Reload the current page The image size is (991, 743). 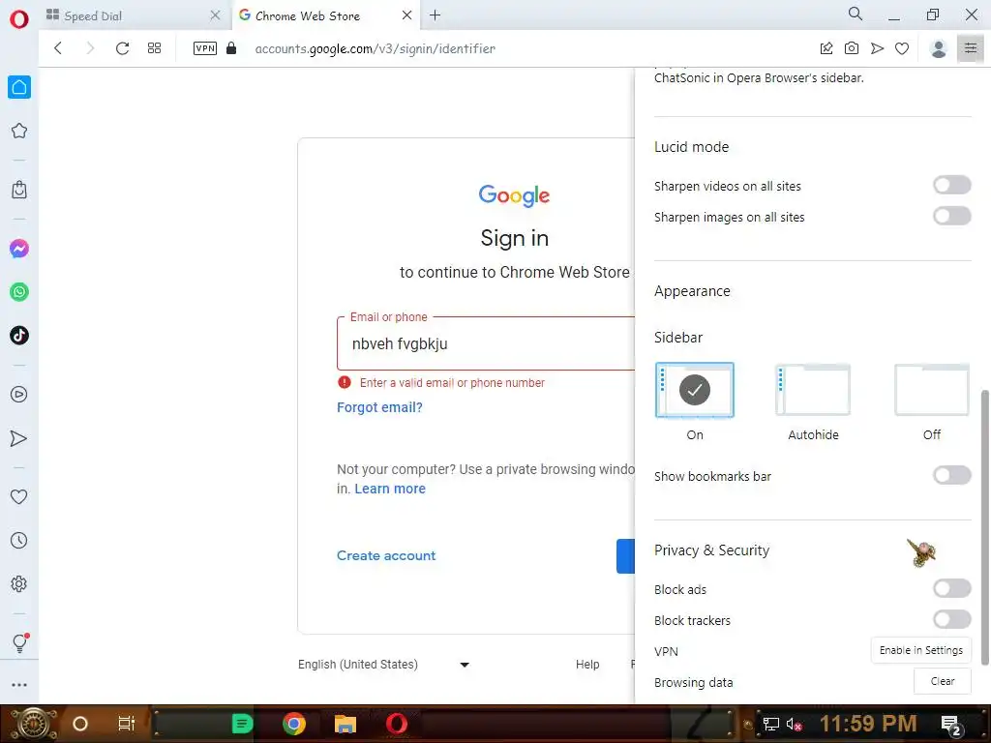(x=123, y=48)
